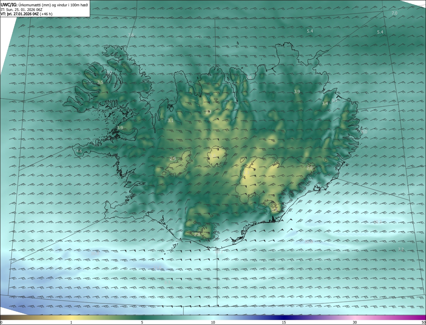This screenshot has height=325, width=426.
Task: Click the 7.8 value label on the map
Action: [x=249, y=77]
